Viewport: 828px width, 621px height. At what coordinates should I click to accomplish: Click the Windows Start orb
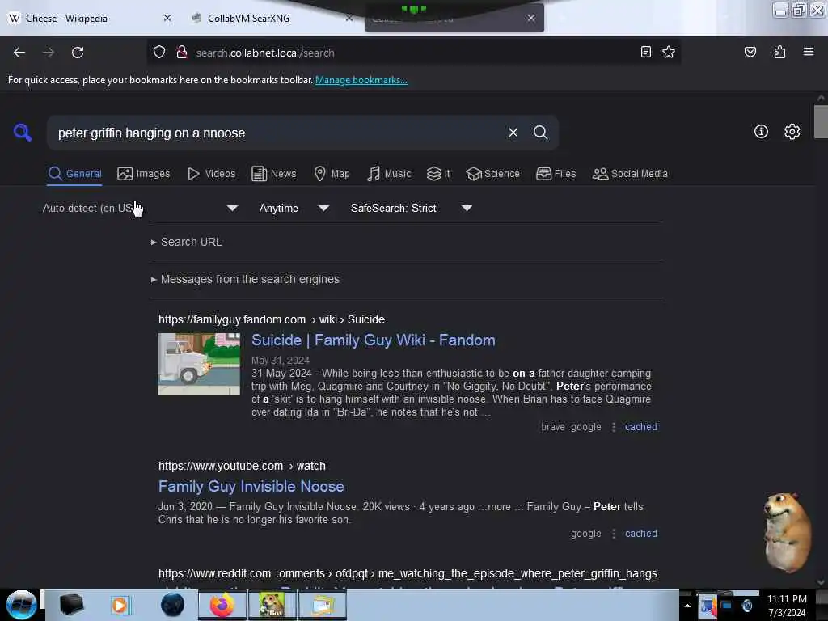pyautogui.click(x=21, y=605)
